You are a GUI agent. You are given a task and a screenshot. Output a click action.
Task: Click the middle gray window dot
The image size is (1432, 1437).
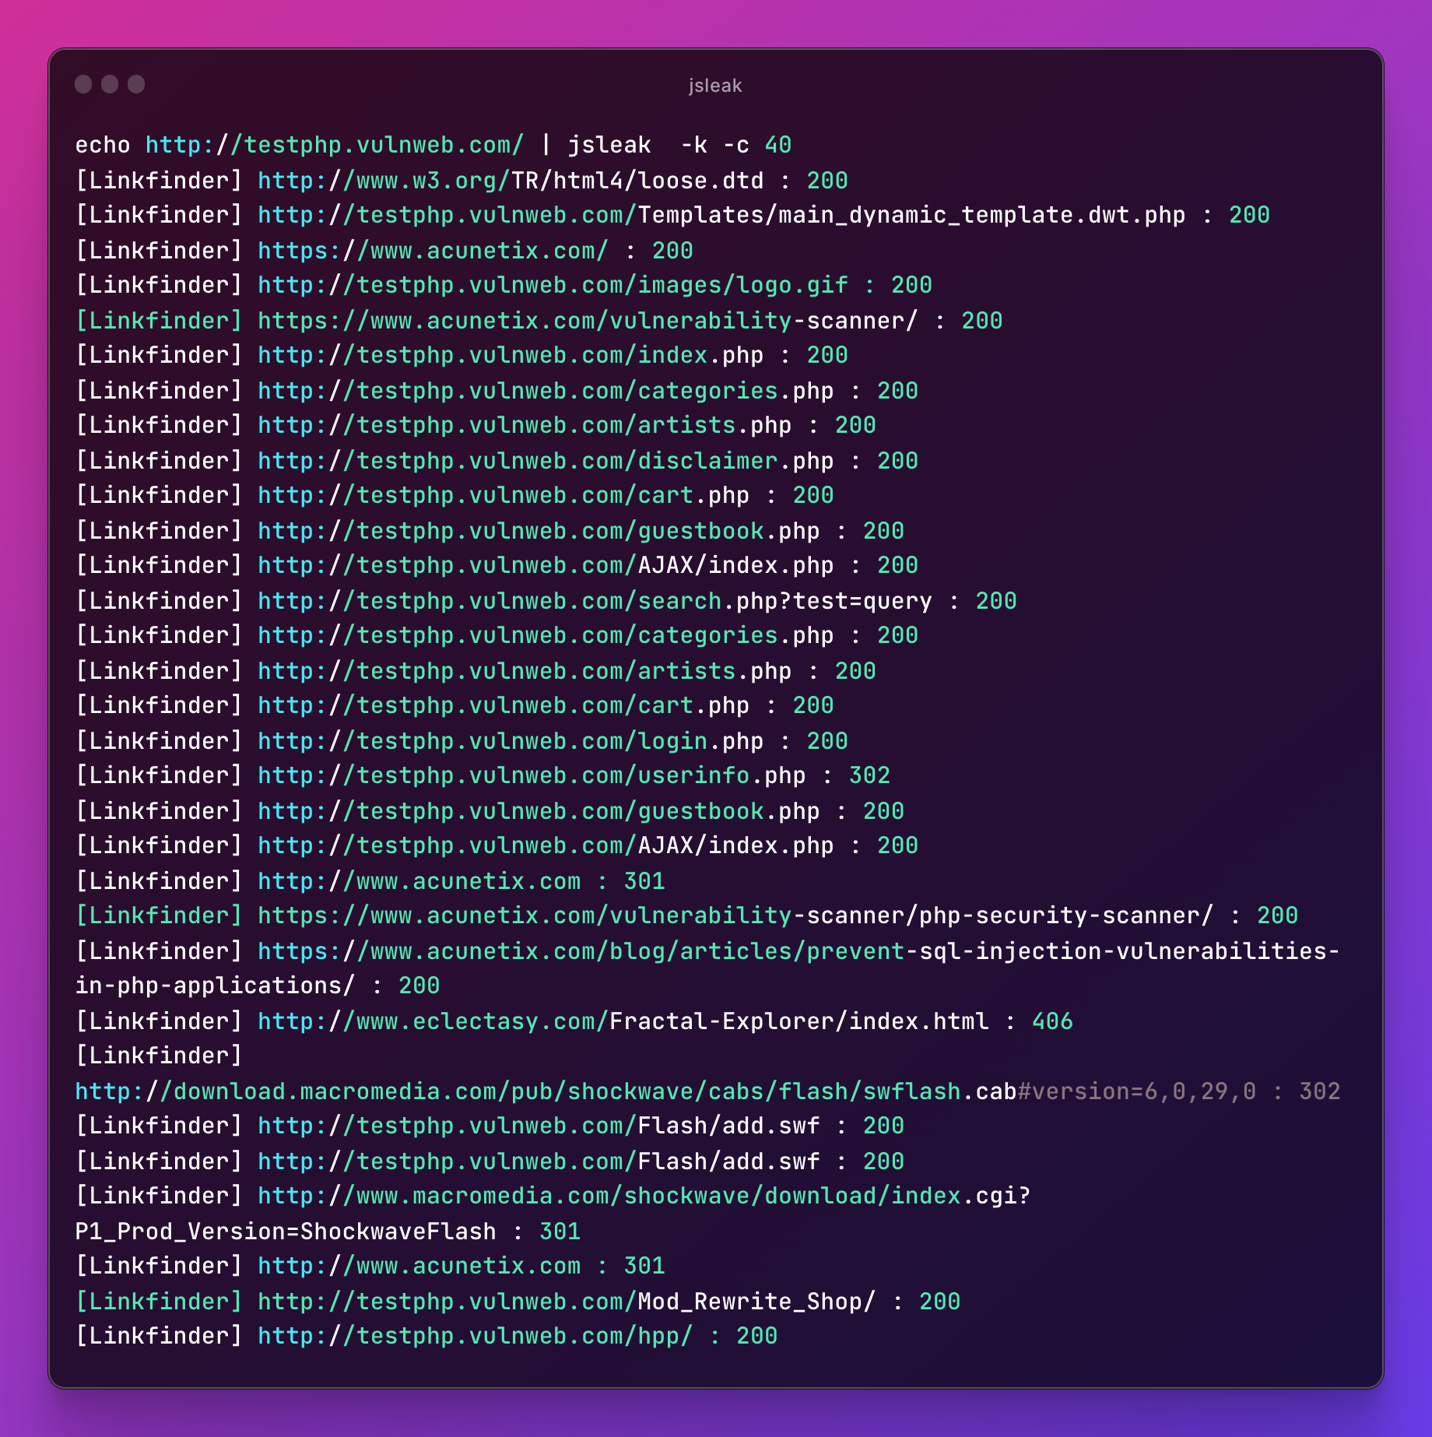point(110,84)
